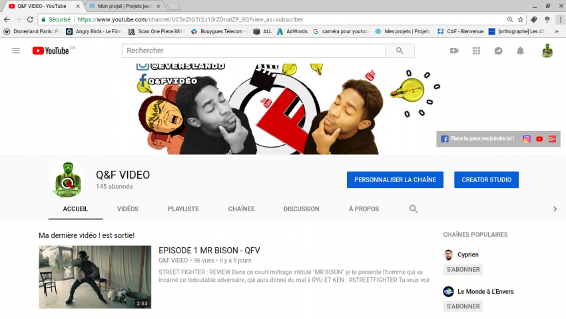This screenshot has height=319, width=566.
Task: Click the search magnifier button
Action: [x=400, y=51]
